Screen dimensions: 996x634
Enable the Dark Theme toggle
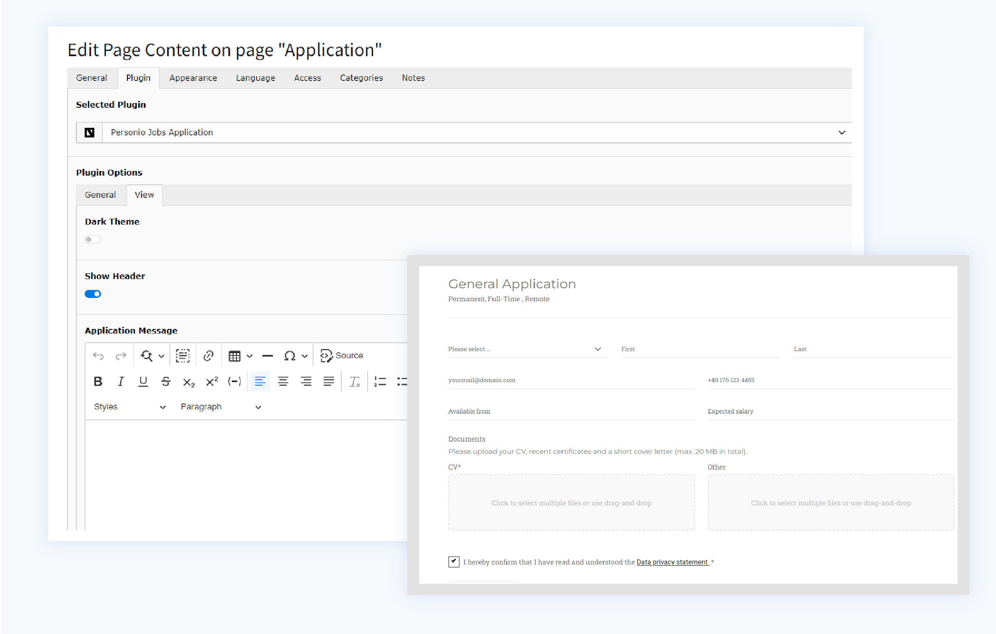click(93, 239)
